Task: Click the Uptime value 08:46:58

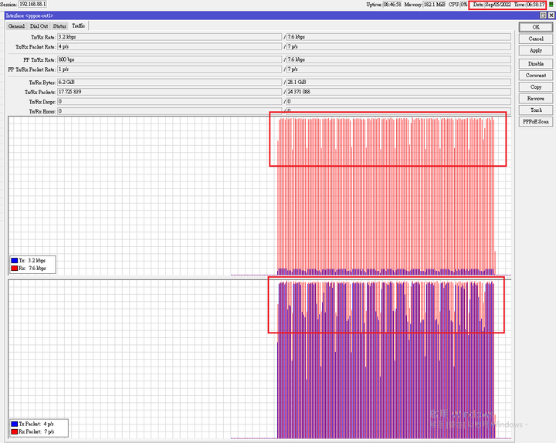Action: (392, 5)
